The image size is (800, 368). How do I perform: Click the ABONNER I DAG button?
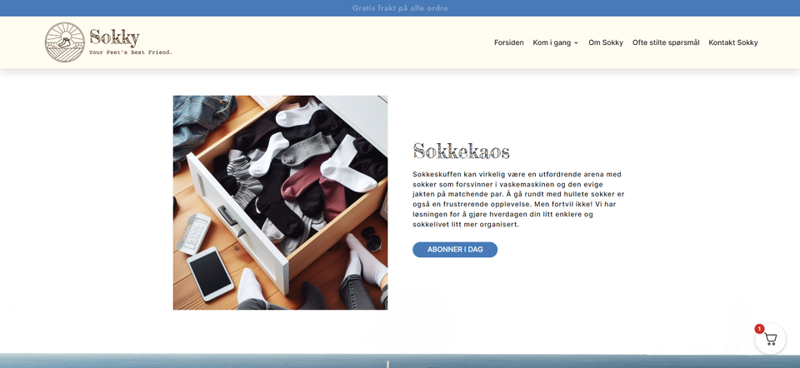pos(455,250)
